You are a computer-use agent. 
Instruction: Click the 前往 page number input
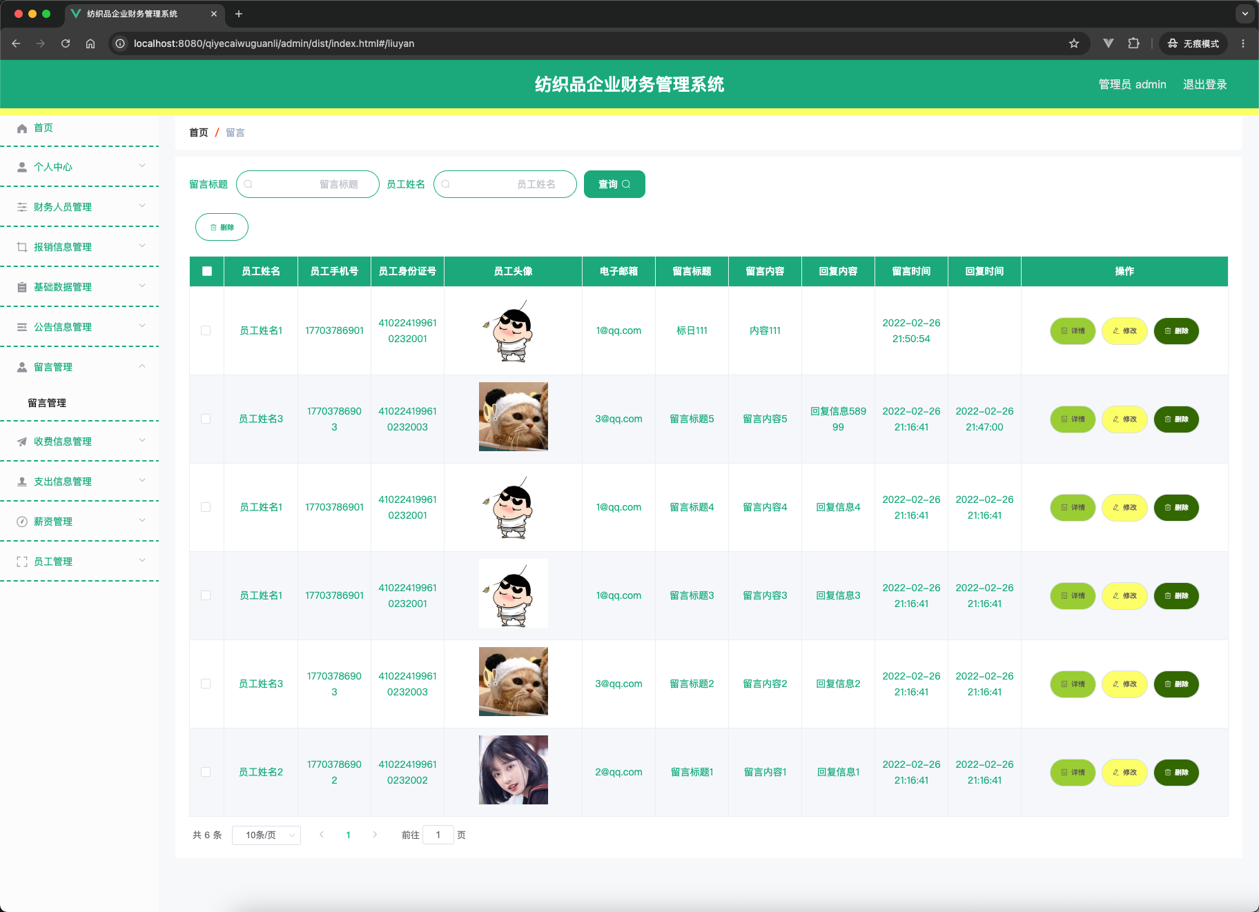[x=438, y=835]
